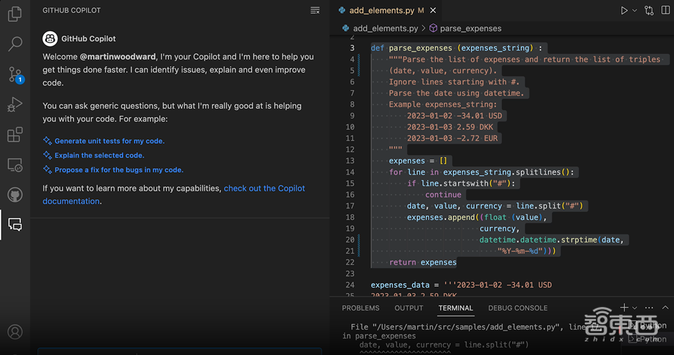Click 'Generate unit tests for my code' suggestion

pos(109,141)
